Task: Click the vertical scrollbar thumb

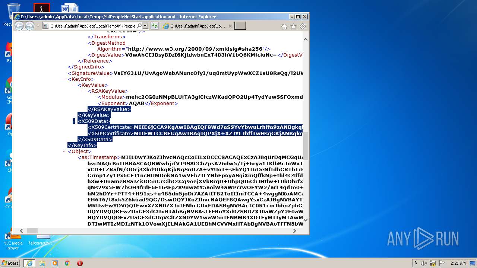Action: 306,146
